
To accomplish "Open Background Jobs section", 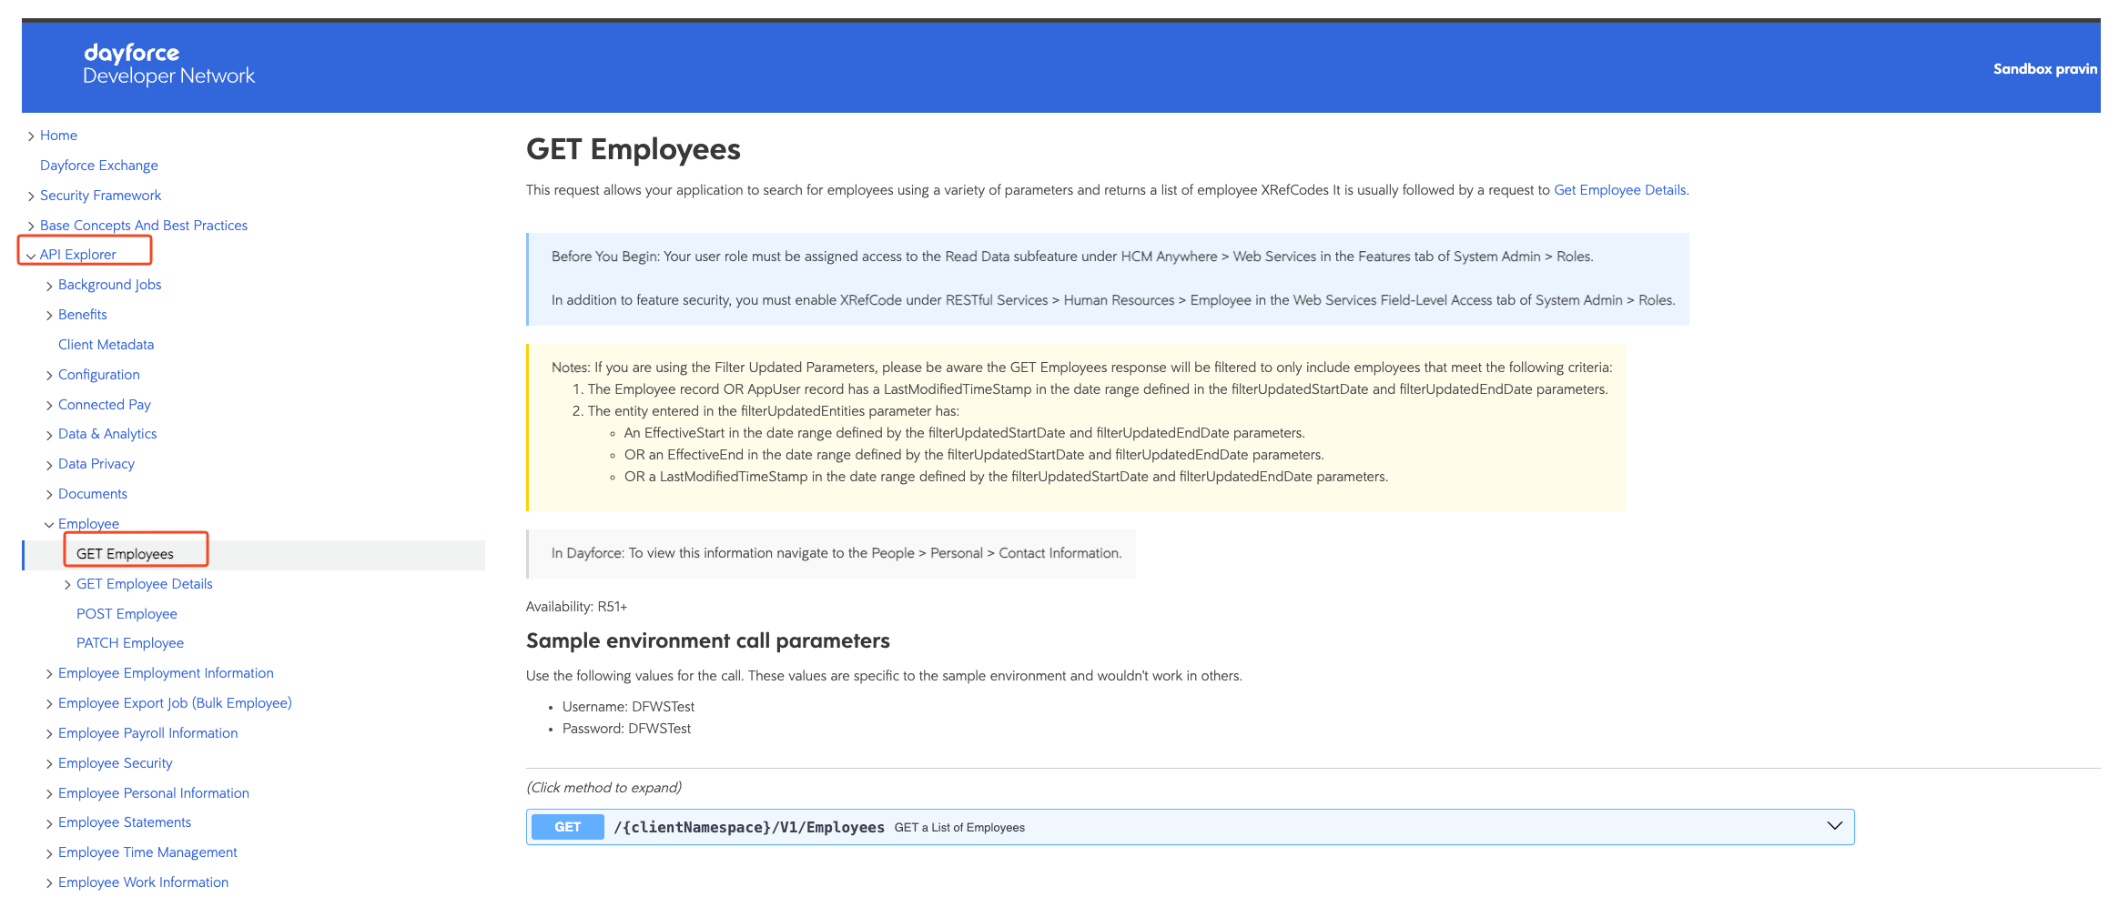I will click(x=109, y=285).
